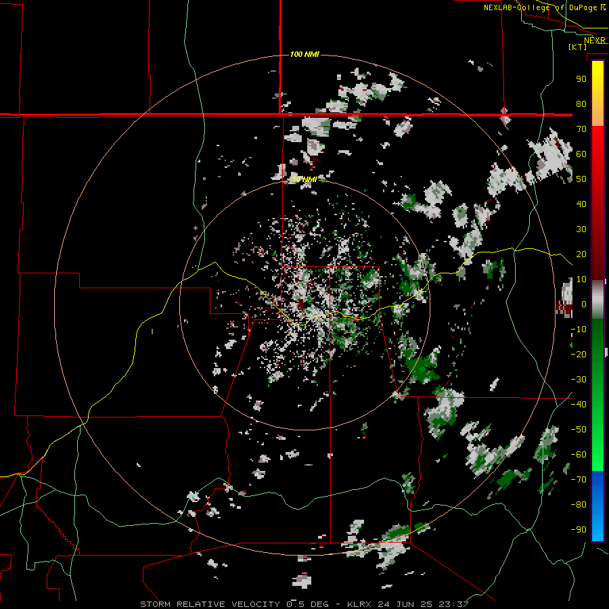Screen dimensions: 609x609
Task: Click the 30 value on velocity scale
Action: click(581, 229)
